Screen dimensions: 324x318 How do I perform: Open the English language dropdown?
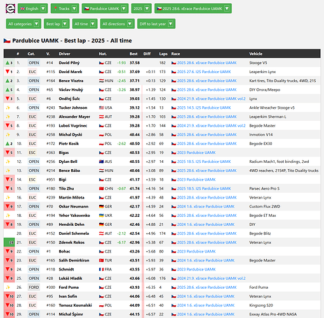33,8
